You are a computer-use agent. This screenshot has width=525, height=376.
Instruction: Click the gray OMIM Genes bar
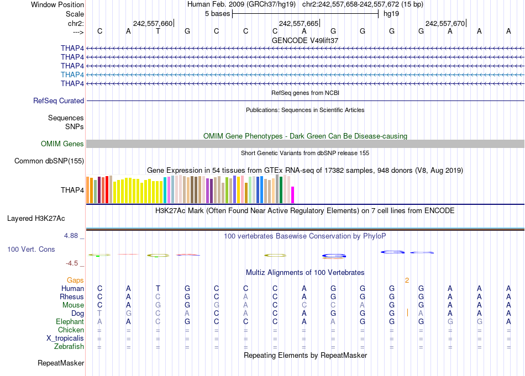(305, 144)
